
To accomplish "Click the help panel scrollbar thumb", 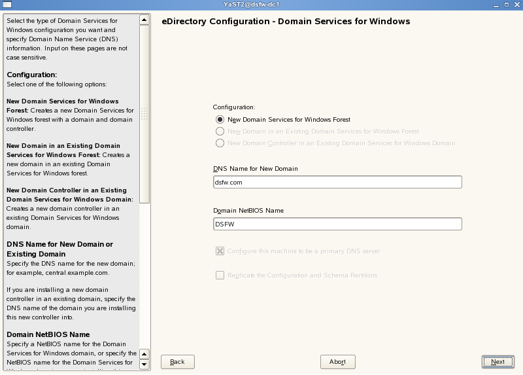I will pyautogui.click(x=144, y=111).
